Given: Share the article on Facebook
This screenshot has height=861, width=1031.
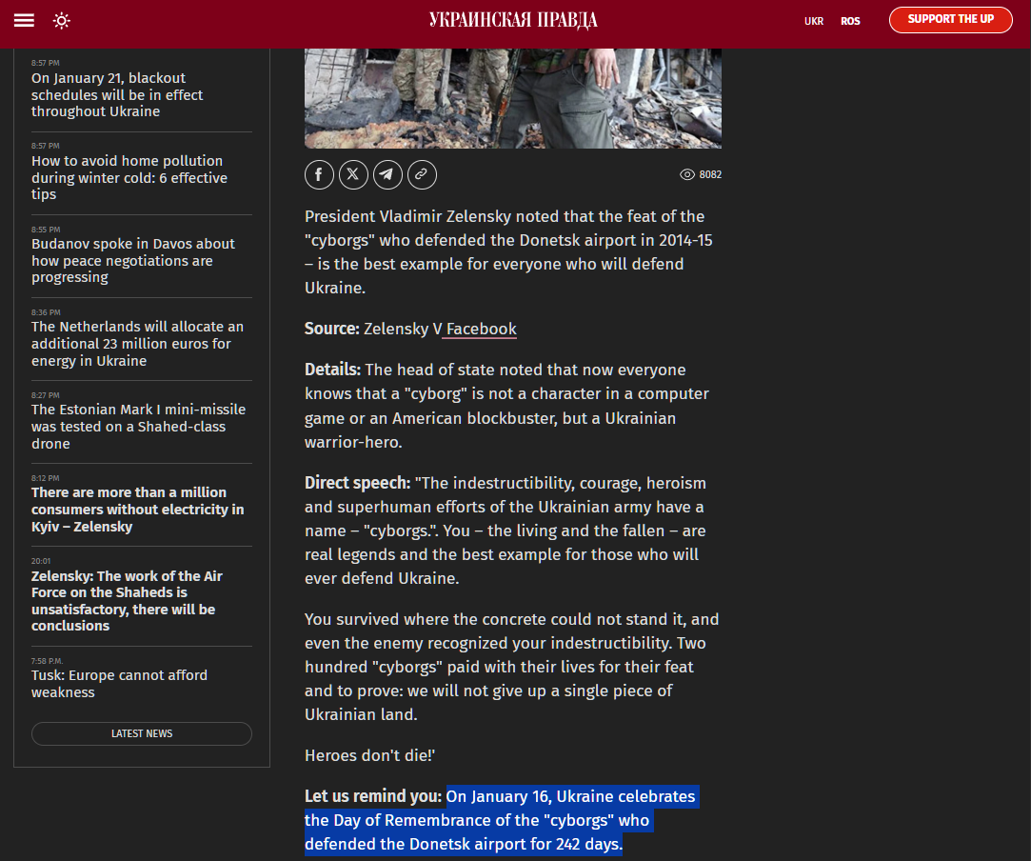Looking at the screenshot, I should [319, 174].
